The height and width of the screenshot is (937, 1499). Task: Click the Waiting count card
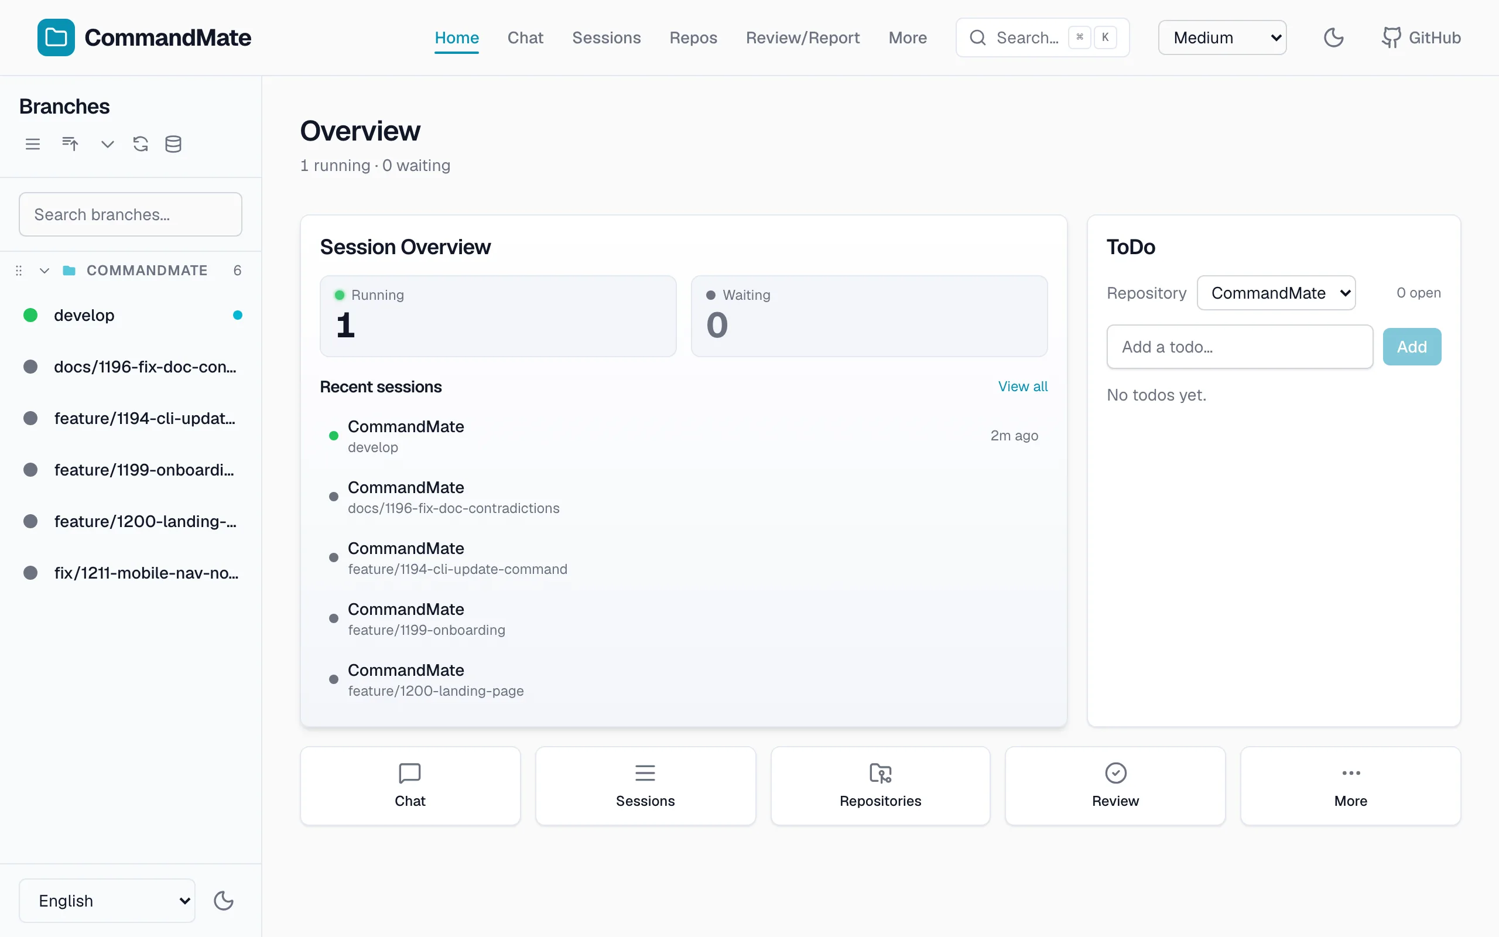tap(869, 316)
